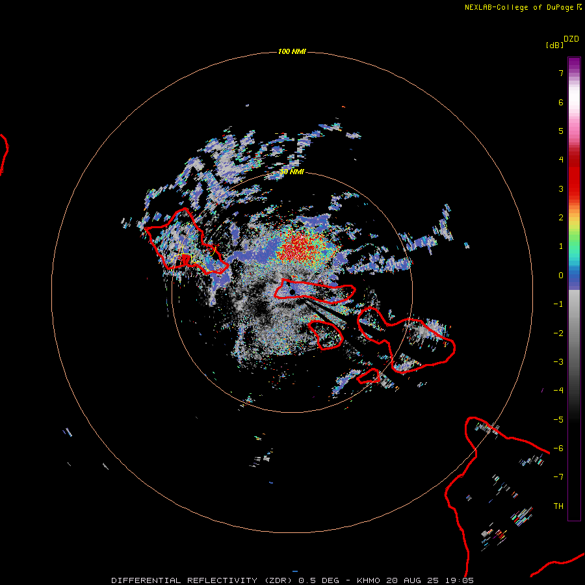This screenshot has width=585, height=585.
Task: Click the 1 dB tick label on scale
Action: 561,246
